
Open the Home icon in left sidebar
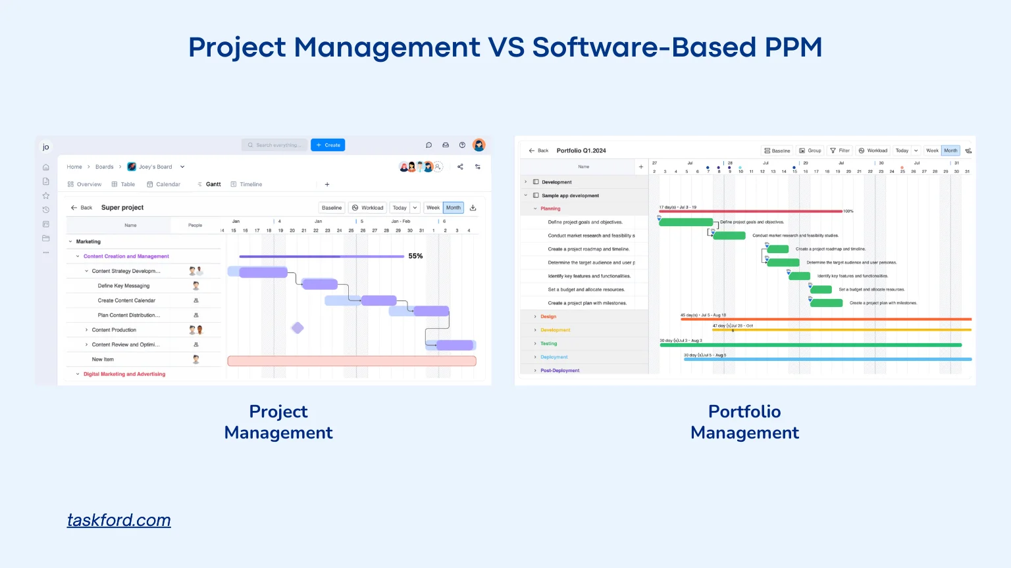[x=46, y=168]
